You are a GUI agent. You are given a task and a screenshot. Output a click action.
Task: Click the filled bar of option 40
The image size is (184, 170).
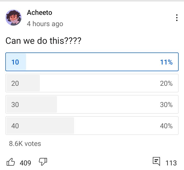[x=40, y=125]
